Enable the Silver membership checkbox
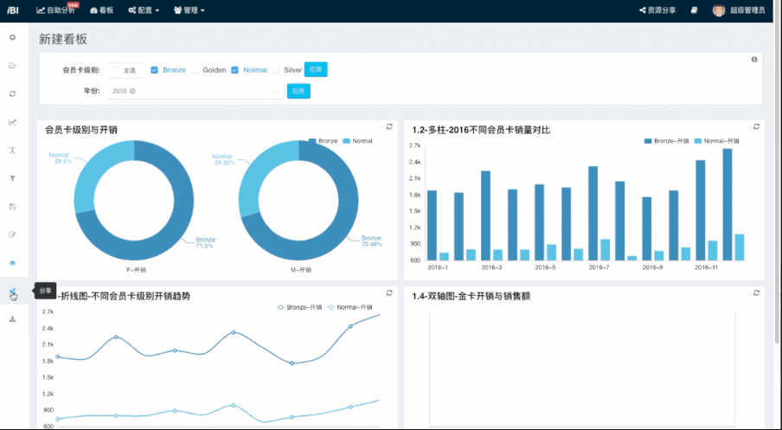 (x=275, y=70)
